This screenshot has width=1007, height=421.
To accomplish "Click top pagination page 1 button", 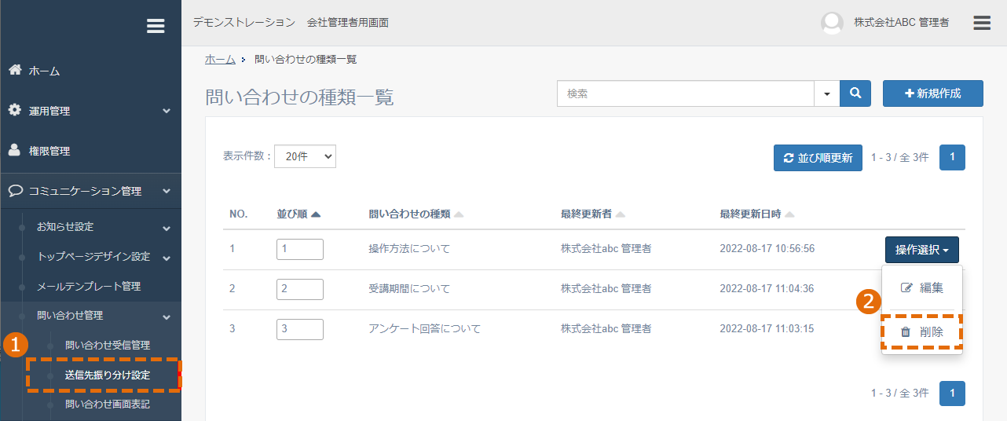I will click(952, 157).
